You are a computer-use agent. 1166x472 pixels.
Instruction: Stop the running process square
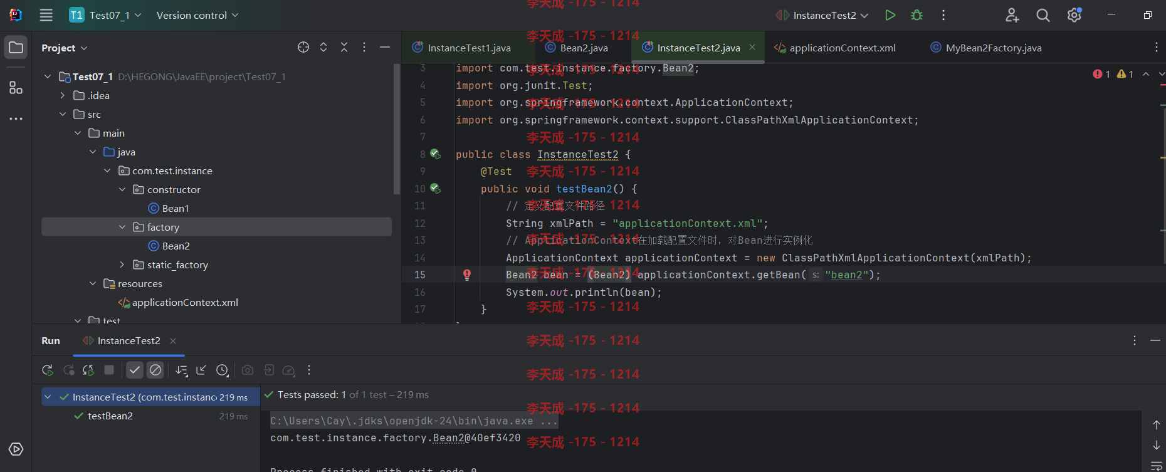[109, 370]
